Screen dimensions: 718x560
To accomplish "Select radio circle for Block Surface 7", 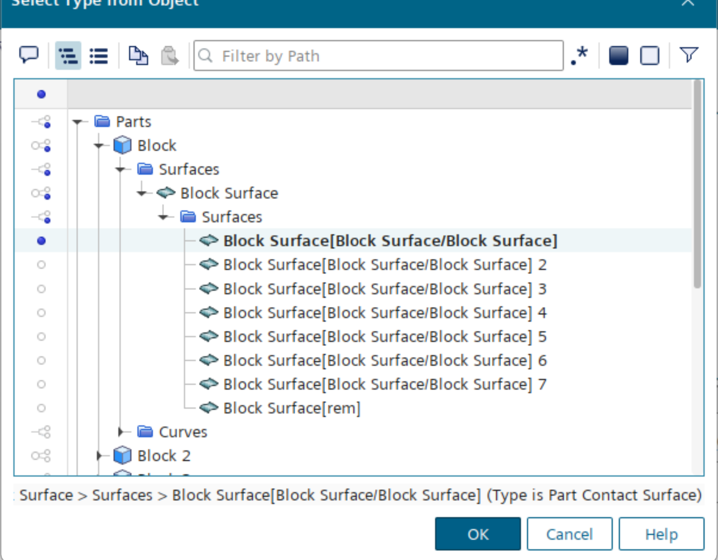I will (41, 384).
